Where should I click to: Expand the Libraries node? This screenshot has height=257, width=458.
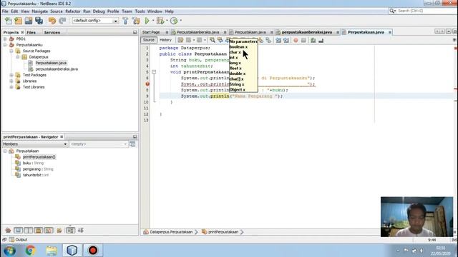[11, 81]
